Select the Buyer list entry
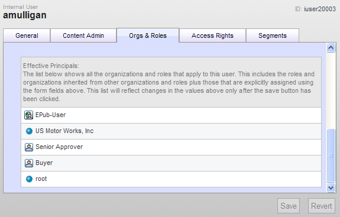This screenshot has width=340, height=217. 171,163
